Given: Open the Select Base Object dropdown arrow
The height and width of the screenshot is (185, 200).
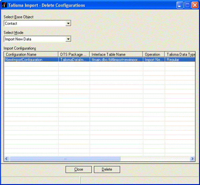Looking at the screenshot, I should click(68, 23).
